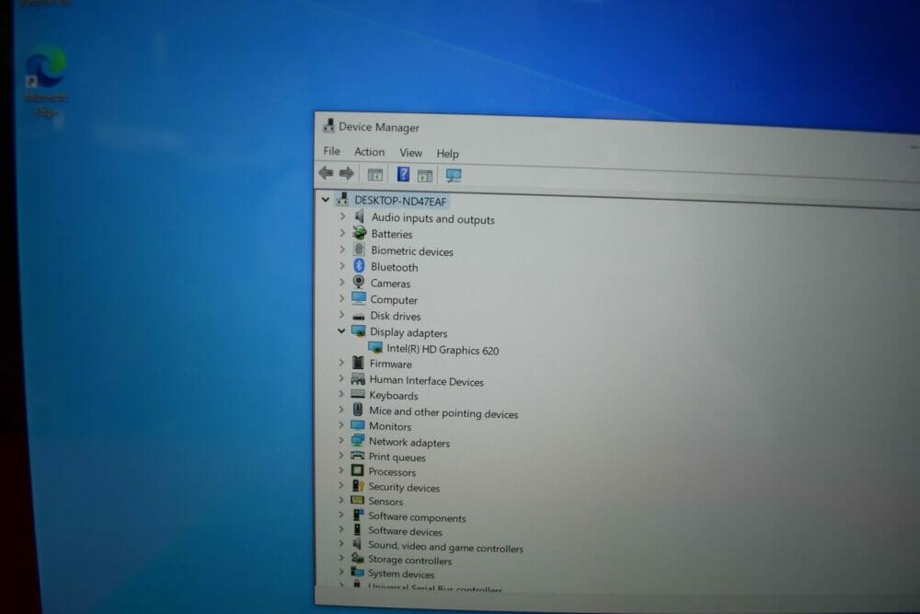Select the 'Security devices' label

click(404, 487)
